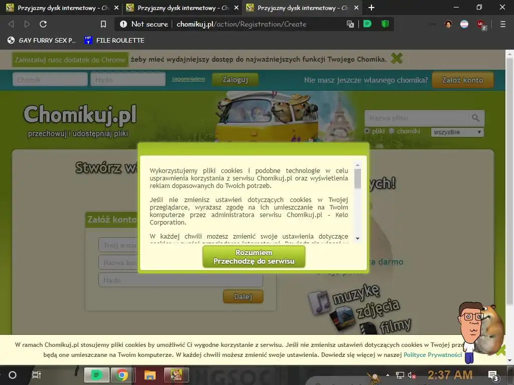Click the cookie dialog scrollbar thumb

(357, 179)
